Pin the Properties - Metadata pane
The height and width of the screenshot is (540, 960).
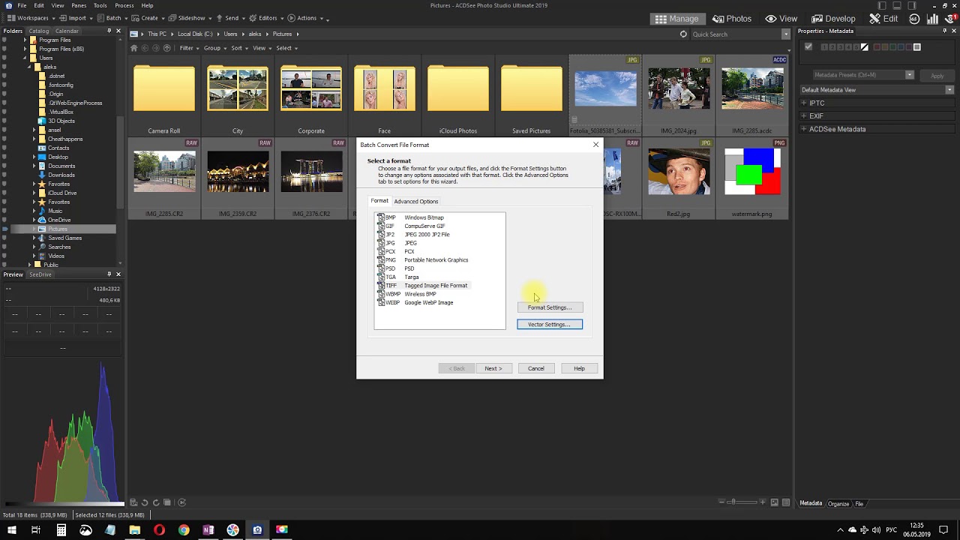(945, 31)
